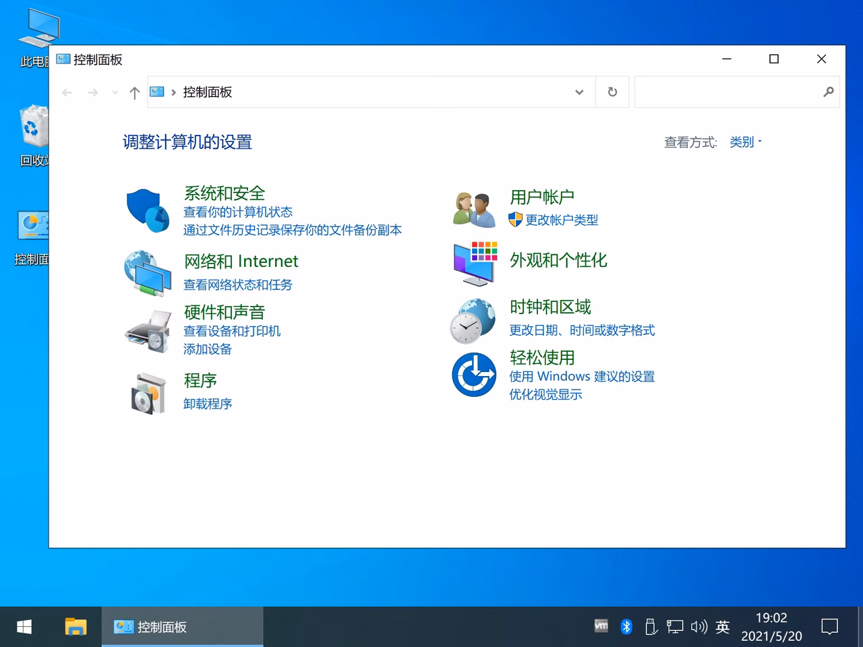Open the recent locations dropdown arrow

115,92
